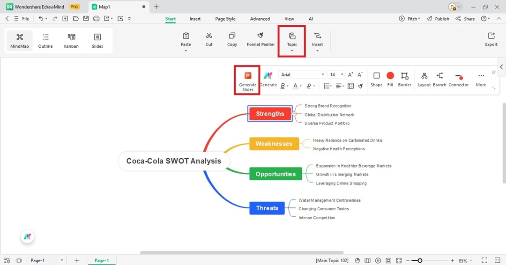
Task: Expand the right side panel arrow
Action: click(x=501, y=67)
